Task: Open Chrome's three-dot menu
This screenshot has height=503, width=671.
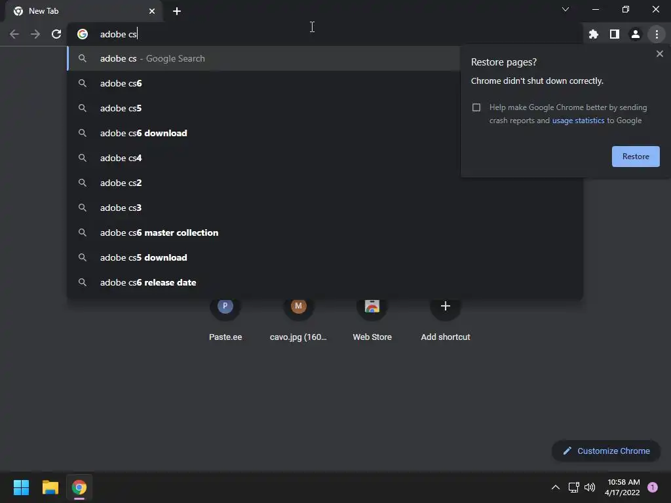Action: tap(657, 34)
